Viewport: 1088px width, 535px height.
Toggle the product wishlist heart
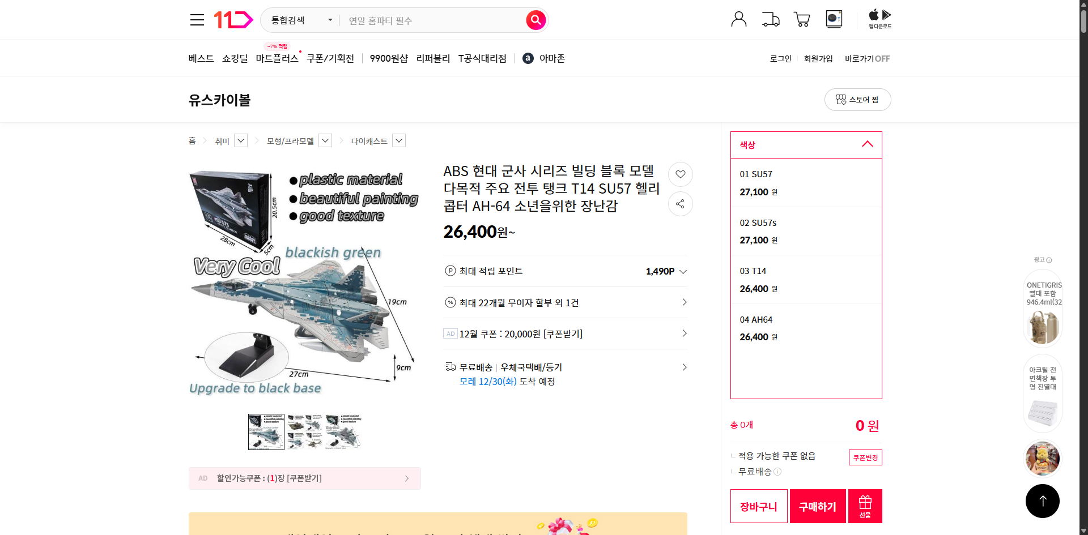[680, 174]
